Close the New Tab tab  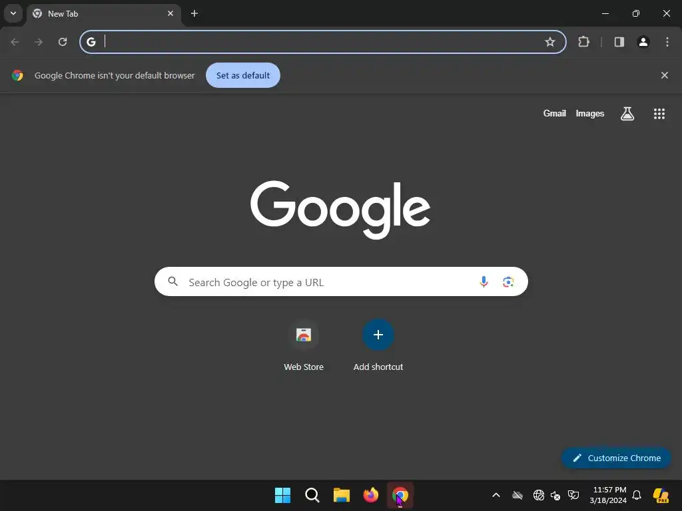tap(170, 13)
